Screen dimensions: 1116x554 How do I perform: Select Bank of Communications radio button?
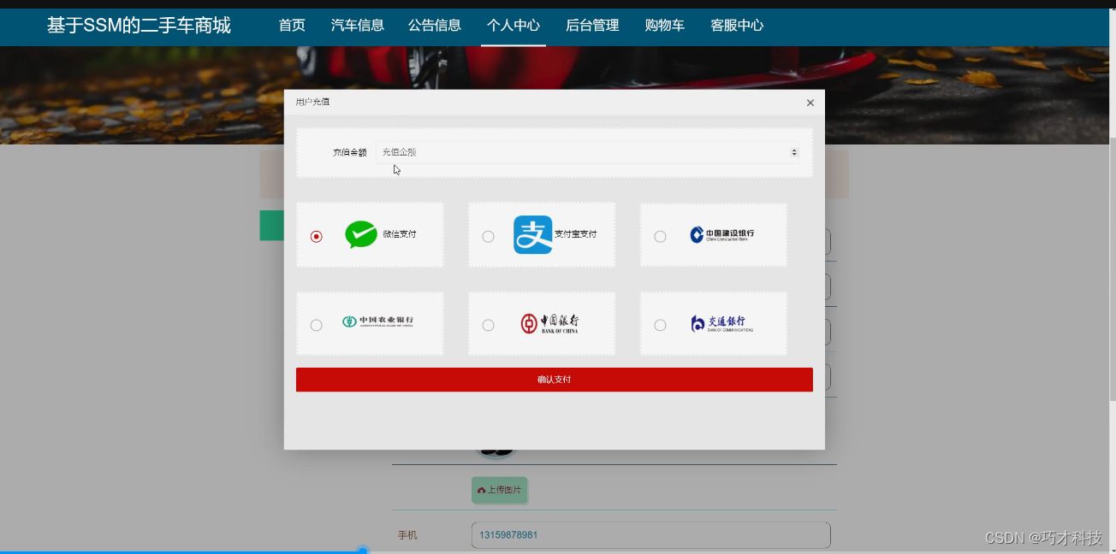click(660, 325)
